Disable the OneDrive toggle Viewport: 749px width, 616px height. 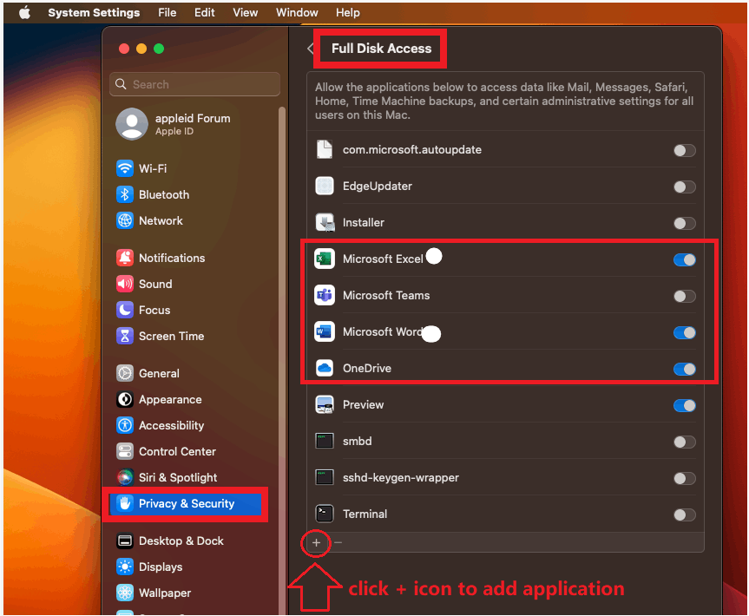pyautogui.click(x=685, y=369)
